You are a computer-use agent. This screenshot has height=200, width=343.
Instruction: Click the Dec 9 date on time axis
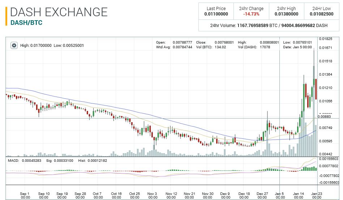click(225, 195)
